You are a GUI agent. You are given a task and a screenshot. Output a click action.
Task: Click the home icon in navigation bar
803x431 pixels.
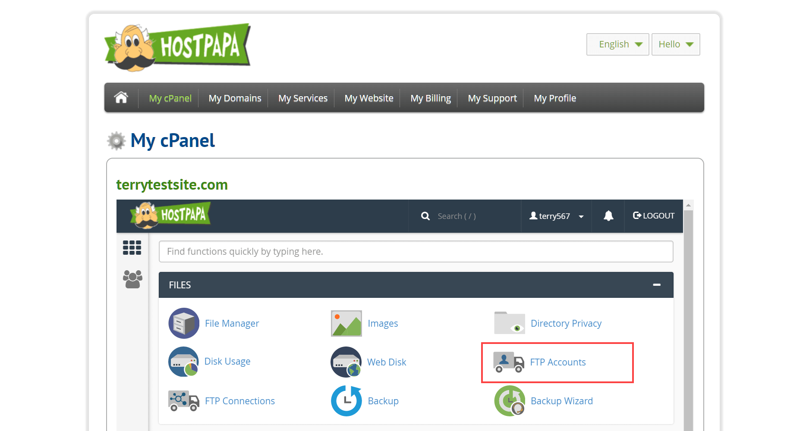coord(121,98)
